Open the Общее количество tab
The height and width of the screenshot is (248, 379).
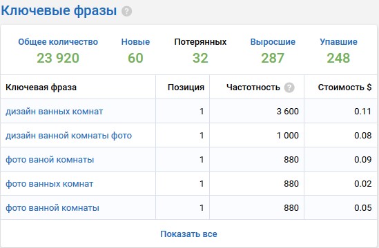click(x=58, y=42)
